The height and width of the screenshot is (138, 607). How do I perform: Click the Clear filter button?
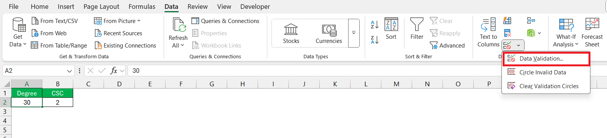(x=442, y=21)
